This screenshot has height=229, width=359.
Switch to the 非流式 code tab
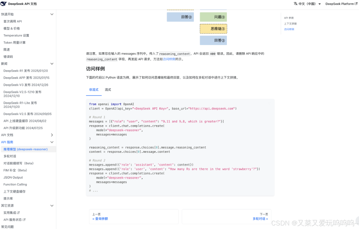tap(94, 90)
